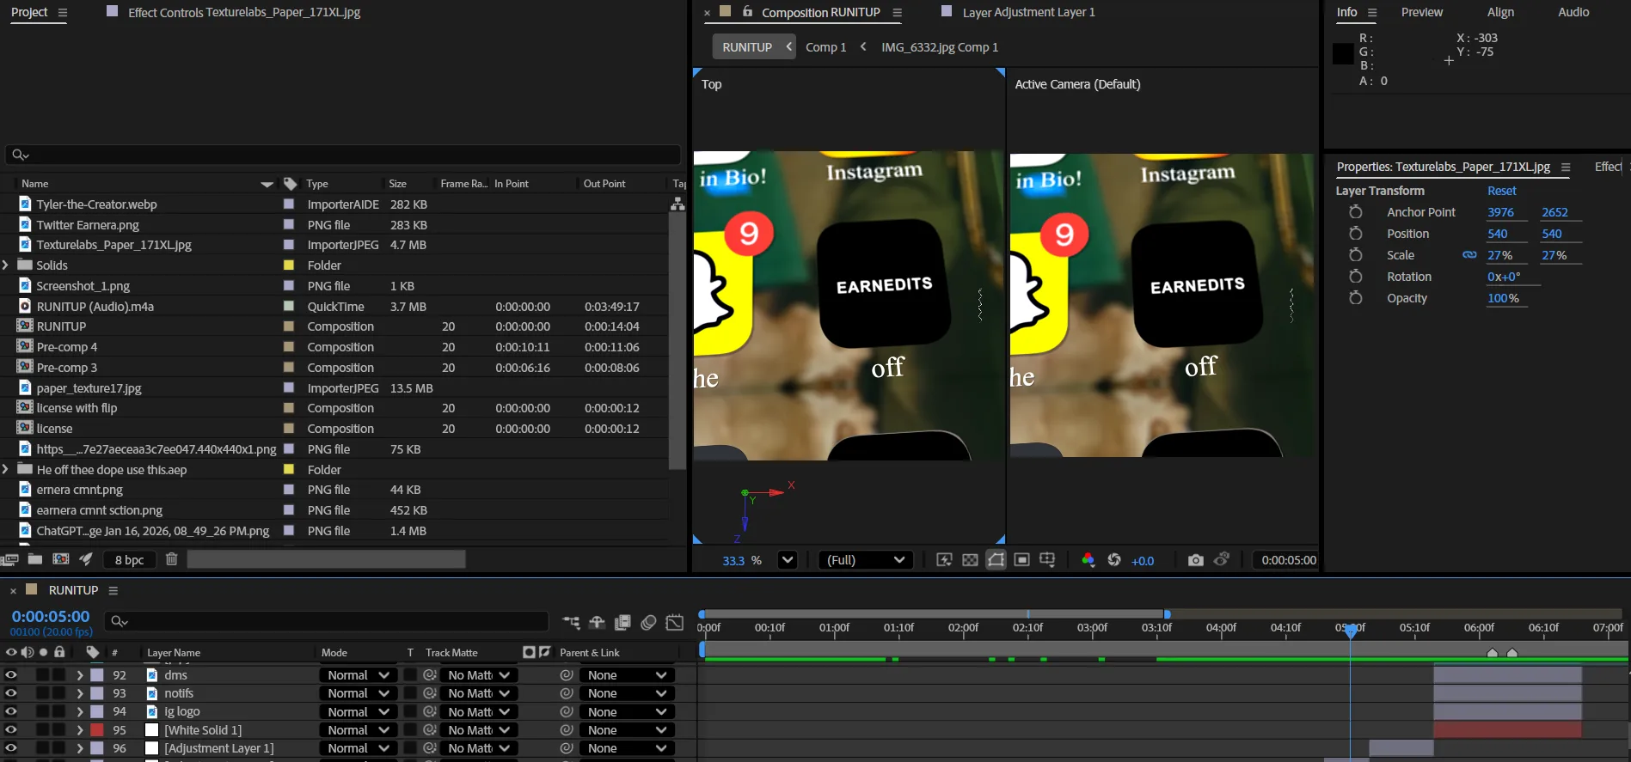1631x762 pixels.
Task: Click the Scale constrain proportions link icon
Action: coord(1469,255)
